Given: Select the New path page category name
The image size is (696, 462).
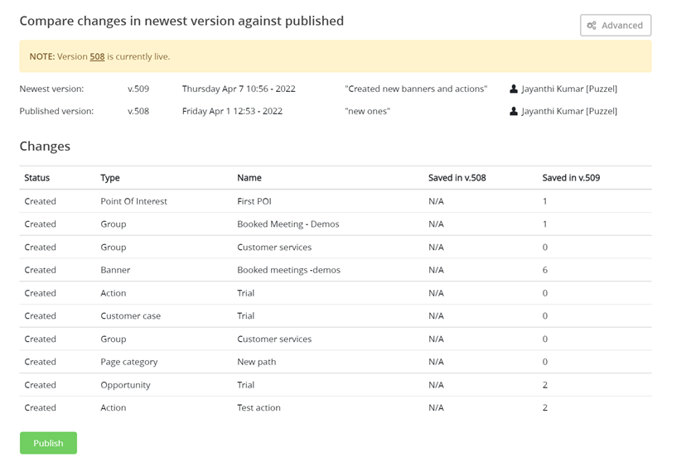Looking at the screenshot, I should (257, 362).
